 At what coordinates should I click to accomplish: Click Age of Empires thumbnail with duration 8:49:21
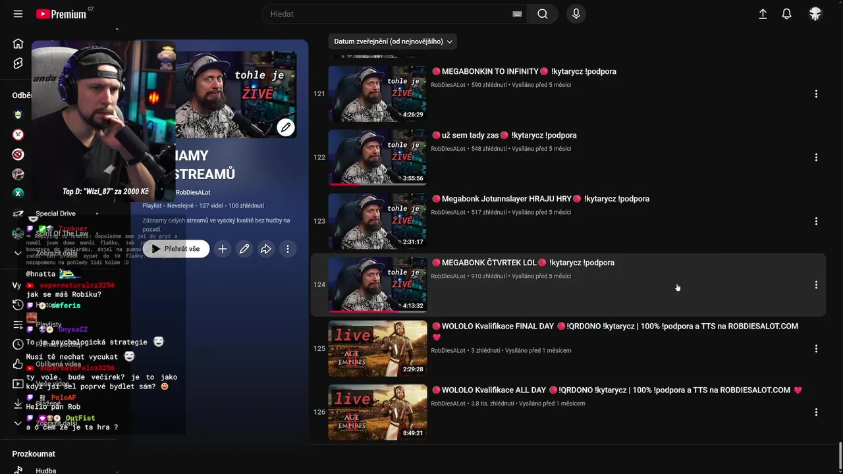(377, 412)
